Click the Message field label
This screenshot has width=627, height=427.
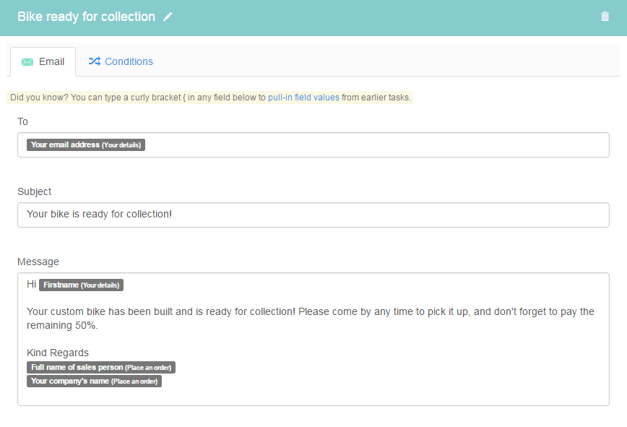point(38,262)
